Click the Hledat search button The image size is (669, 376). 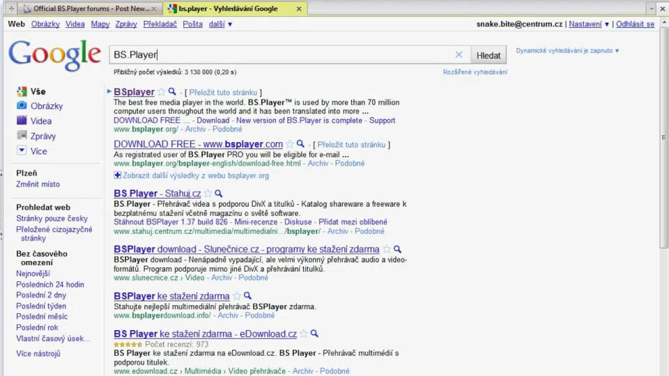(489, 55)
